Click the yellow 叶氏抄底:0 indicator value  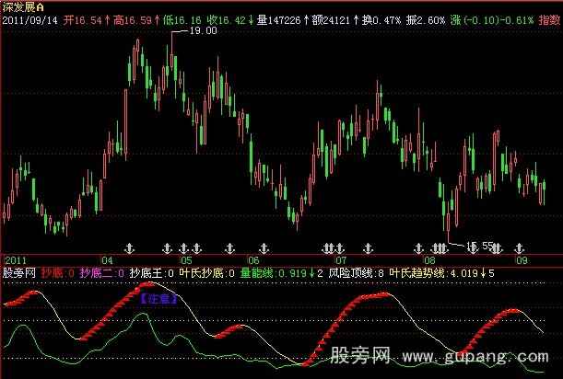(x=206, y=273)
